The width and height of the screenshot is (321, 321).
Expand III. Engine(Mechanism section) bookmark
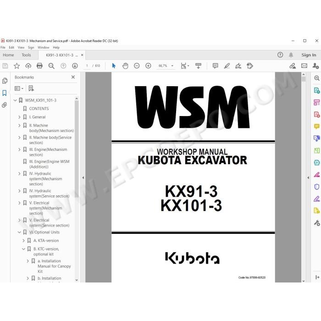click(19, 149)
